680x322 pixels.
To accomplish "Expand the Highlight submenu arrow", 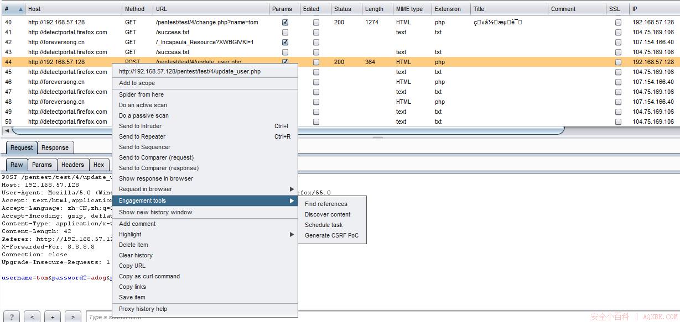I will (292, 235).
